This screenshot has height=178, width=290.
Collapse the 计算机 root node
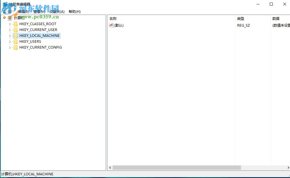click(x=4, y=18)
